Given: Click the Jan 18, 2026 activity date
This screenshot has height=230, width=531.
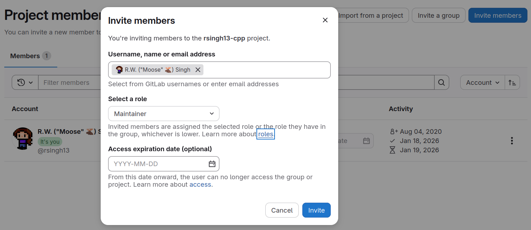Looking at the screenshot, I should tap(419, 141).
